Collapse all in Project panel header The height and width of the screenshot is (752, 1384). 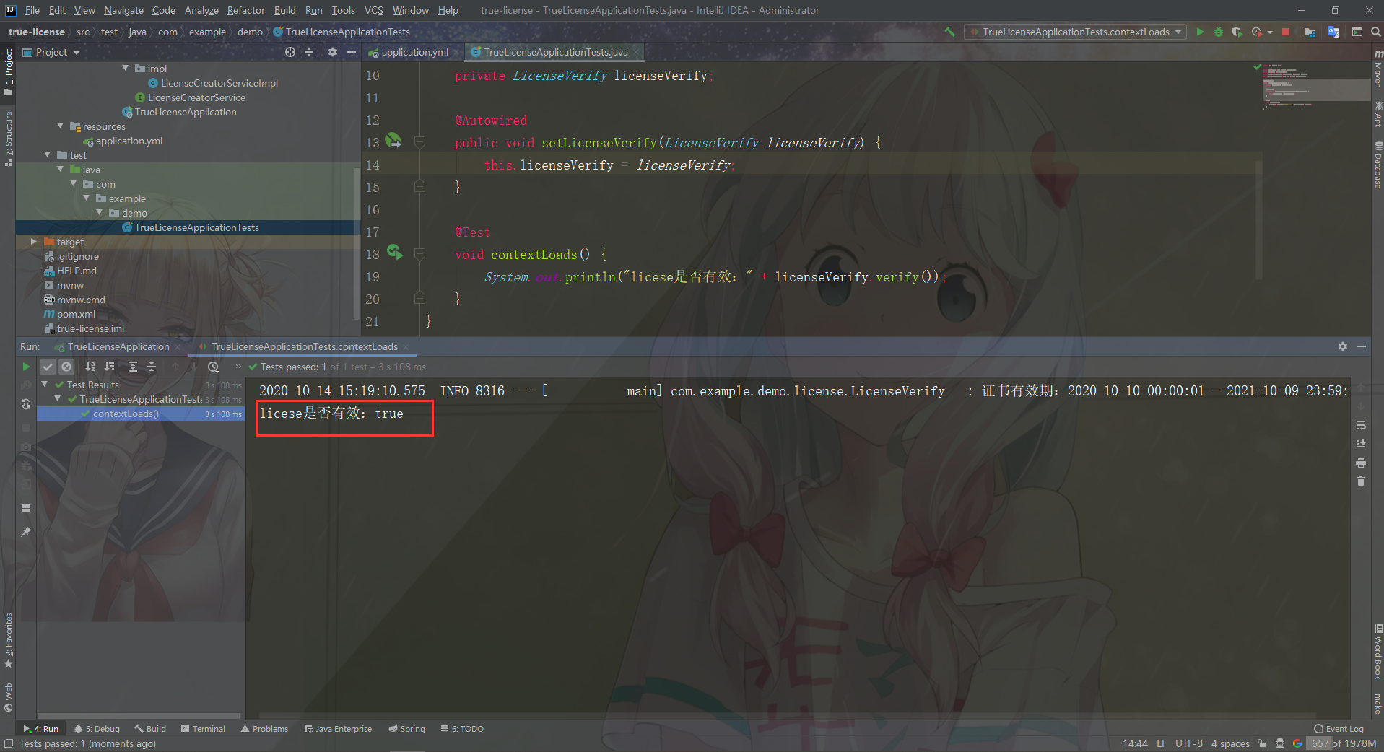click(x=309, y=52)
